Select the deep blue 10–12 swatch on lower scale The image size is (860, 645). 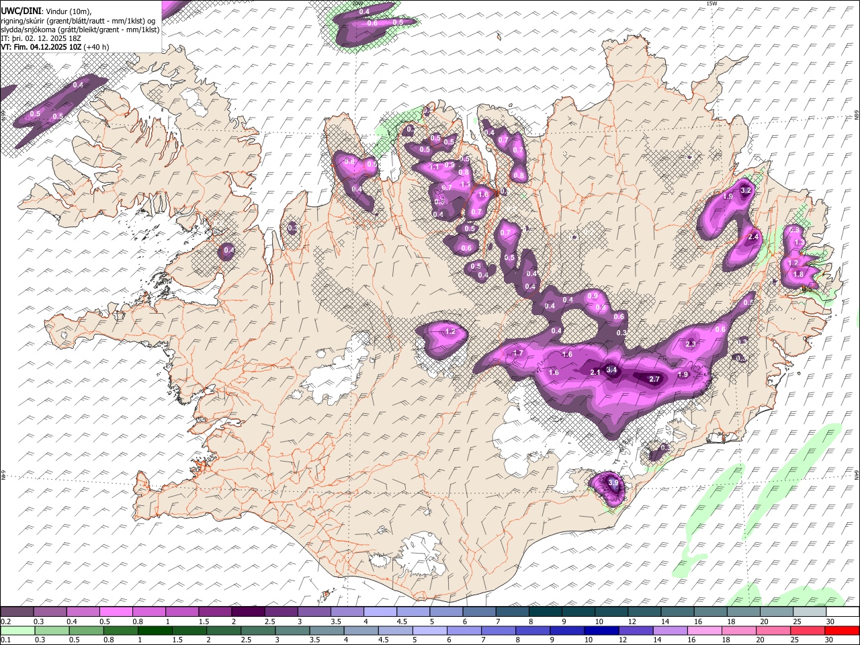click(x=601, y=631)
